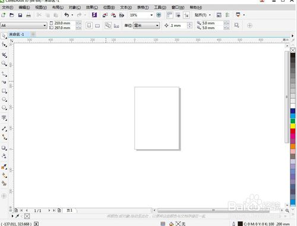This screenshot has width=297, height=226.
Task: Select the Rectangle tool
Action: click(x=4, y=91)
